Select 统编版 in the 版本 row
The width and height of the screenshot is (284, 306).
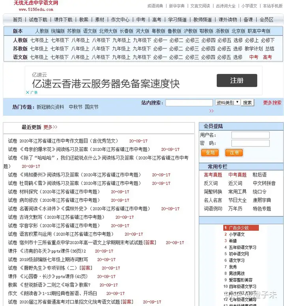tap(58, 31)
